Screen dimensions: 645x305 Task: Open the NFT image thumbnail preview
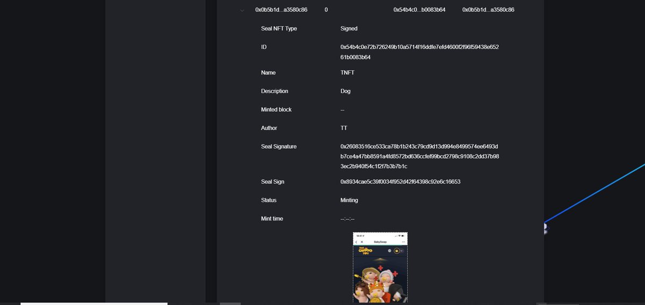[x=380, y=267]
